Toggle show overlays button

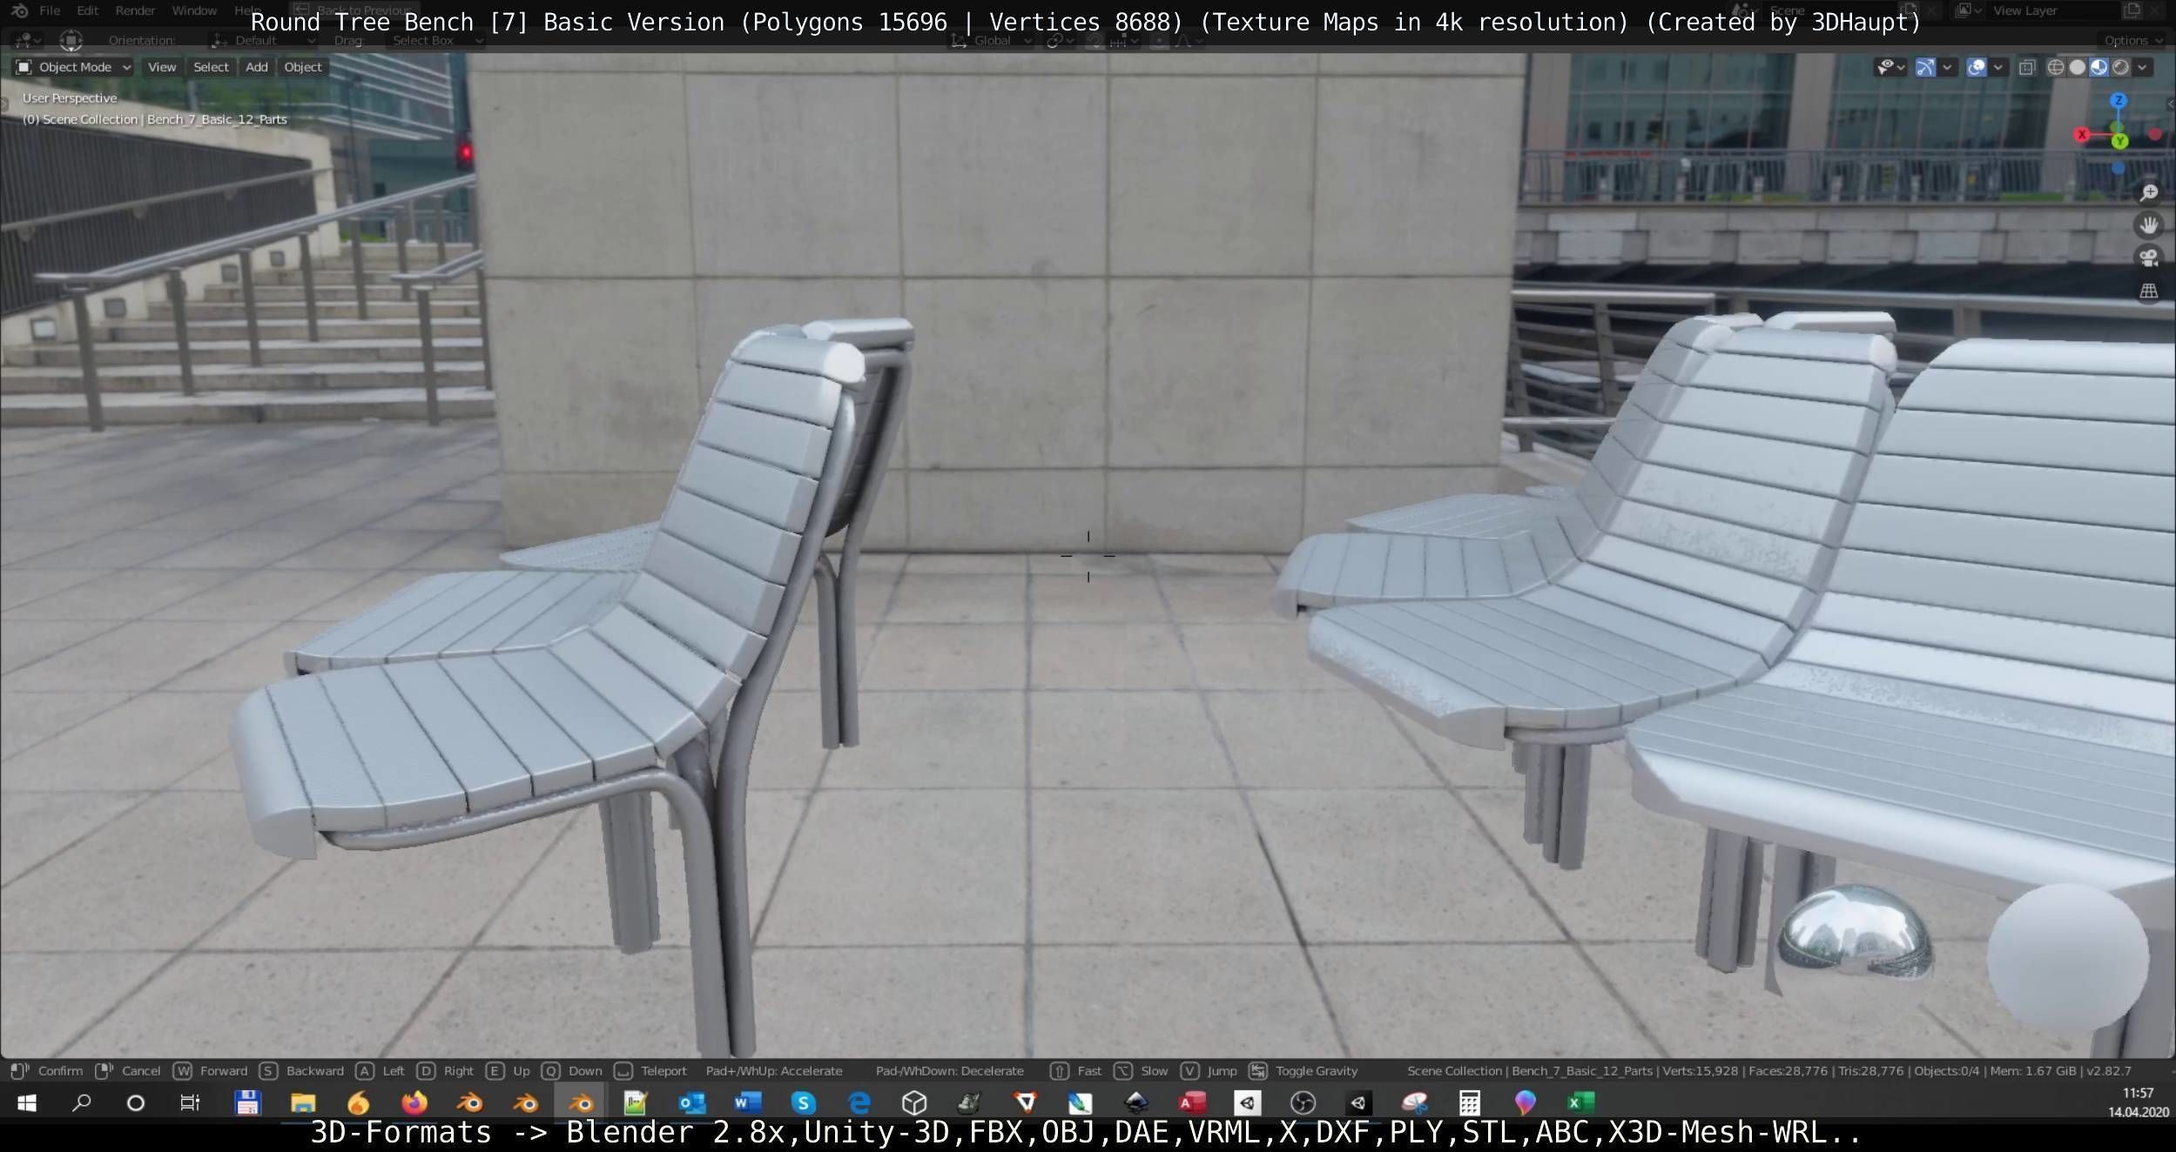click(x=1977, y=67)
